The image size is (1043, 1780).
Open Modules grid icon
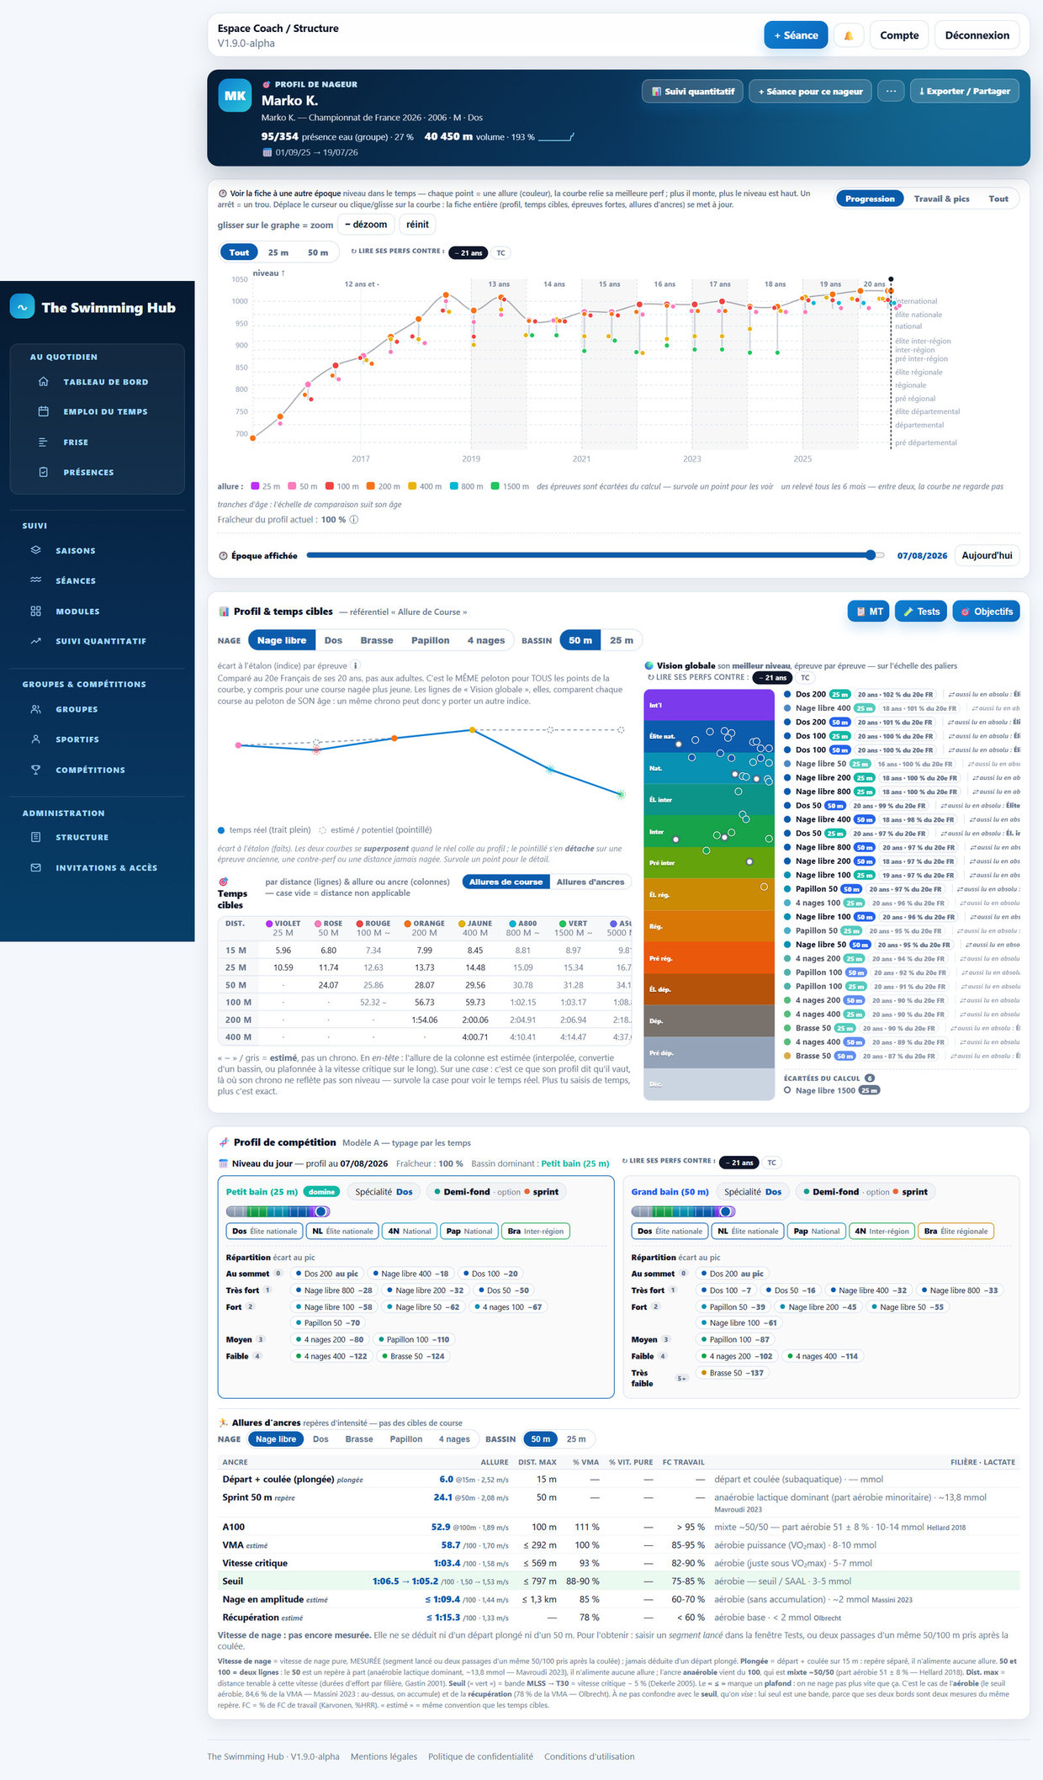(x=35, y=611)
